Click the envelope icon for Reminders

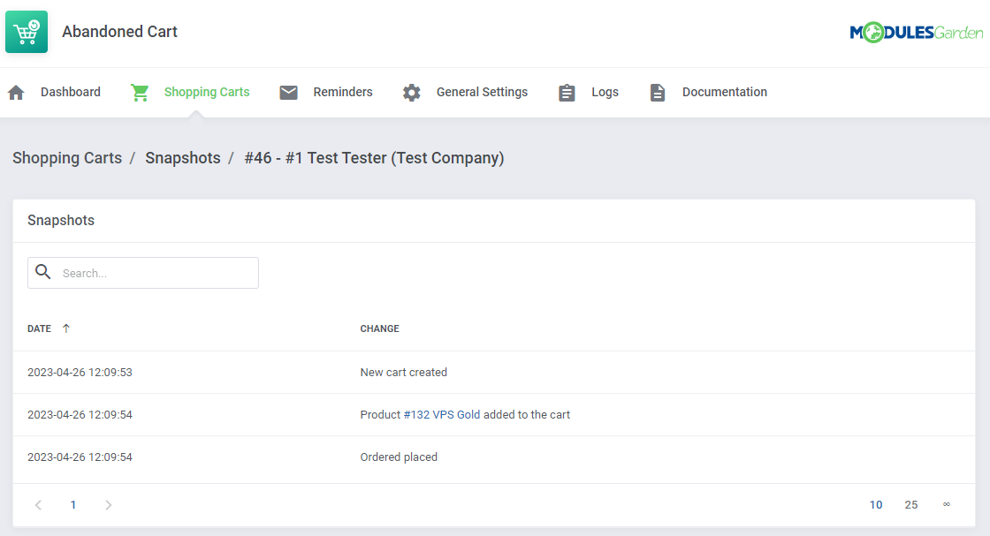pyautogui.click(x=288, y=93)
